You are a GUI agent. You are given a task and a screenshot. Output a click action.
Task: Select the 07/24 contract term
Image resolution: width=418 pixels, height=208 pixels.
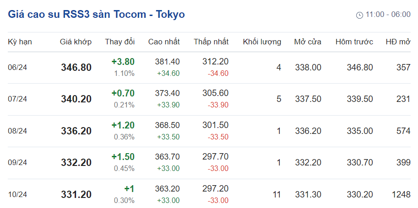(18, 99)
